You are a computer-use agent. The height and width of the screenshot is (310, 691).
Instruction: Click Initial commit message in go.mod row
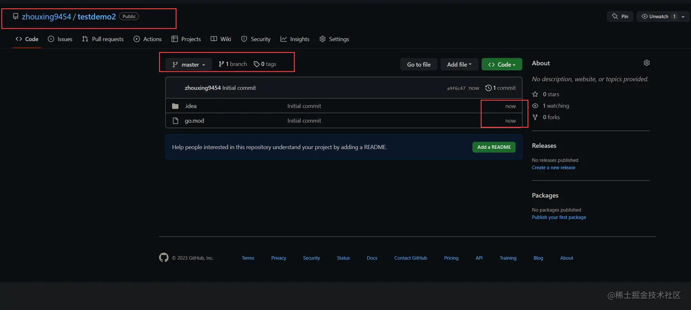pyautogui.click(x=304, y=121)
